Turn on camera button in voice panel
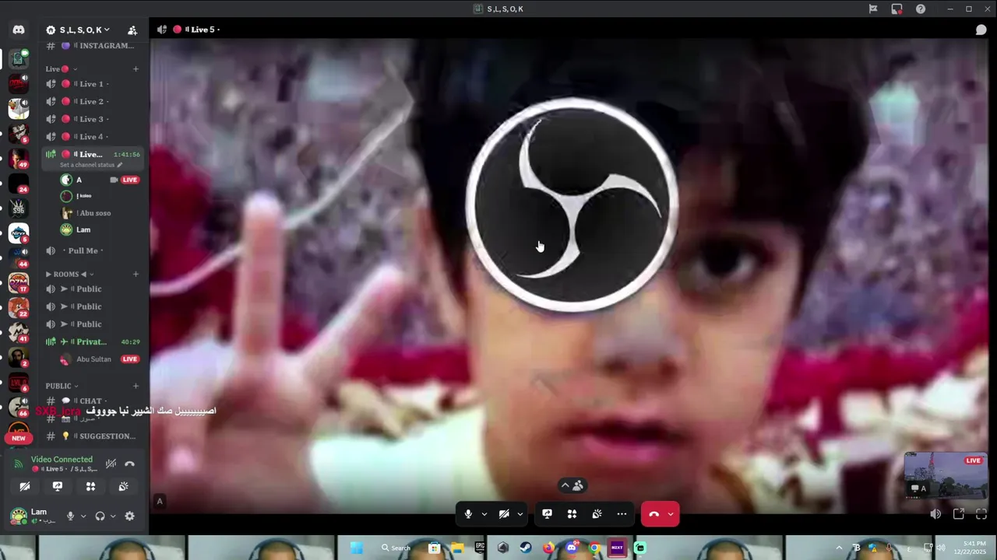This screenshot has width=997, height=560. pos(25,486)
